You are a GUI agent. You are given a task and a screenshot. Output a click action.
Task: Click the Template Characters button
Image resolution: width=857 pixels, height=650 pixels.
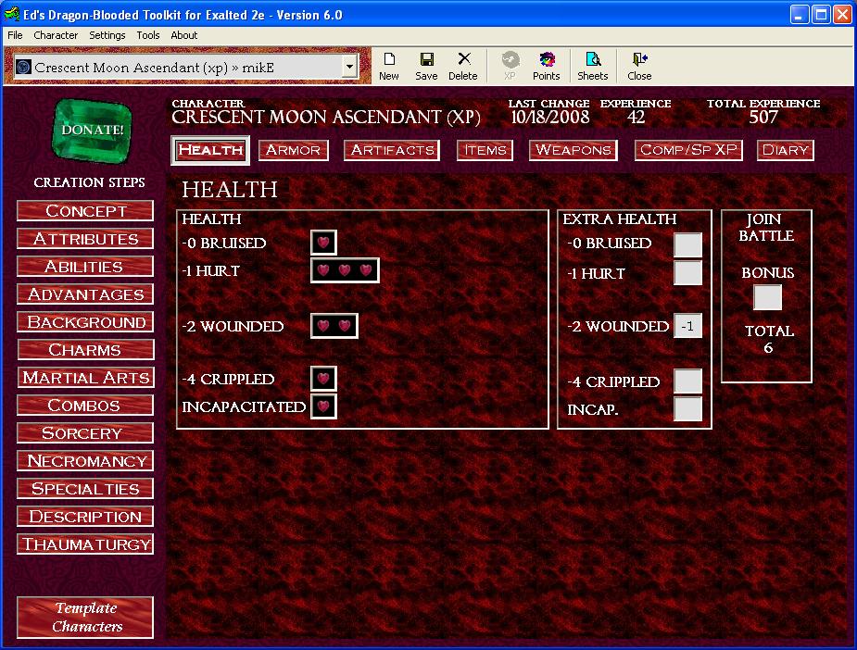[85, 618]
